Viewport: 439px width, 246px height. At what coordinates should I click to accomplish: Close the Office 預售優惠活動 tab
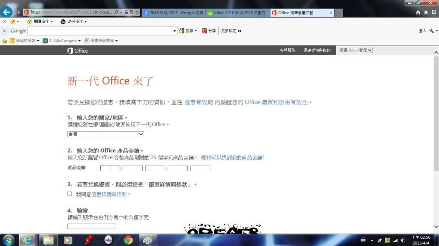coord(331,12)
